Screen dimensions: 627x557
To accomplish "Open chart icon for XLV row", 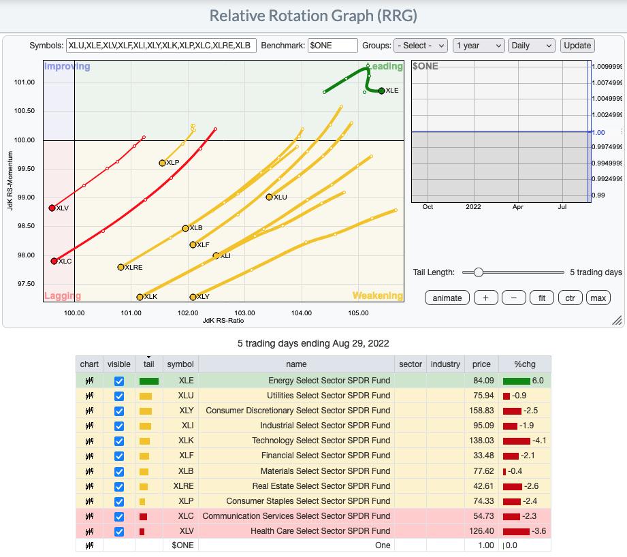I will pos(89,531).
